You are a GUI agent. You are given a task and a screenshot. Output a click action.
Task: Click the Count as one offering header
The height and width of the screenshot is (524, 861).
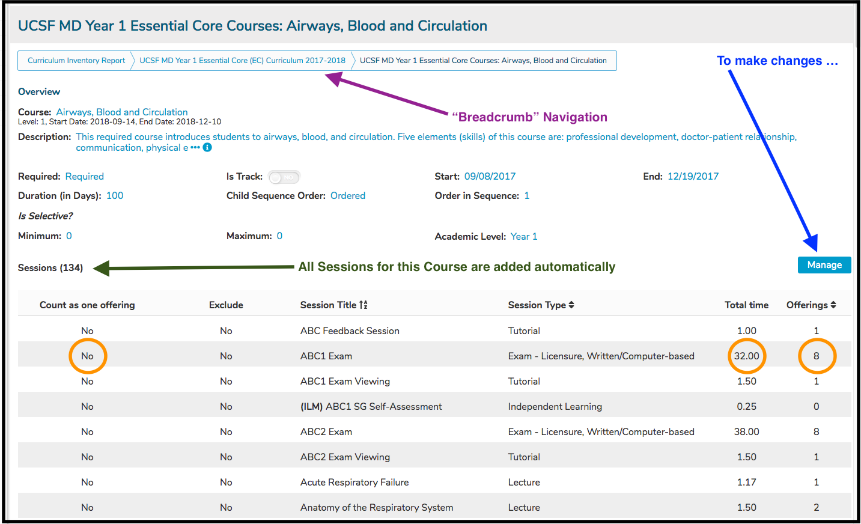(87, 305)
